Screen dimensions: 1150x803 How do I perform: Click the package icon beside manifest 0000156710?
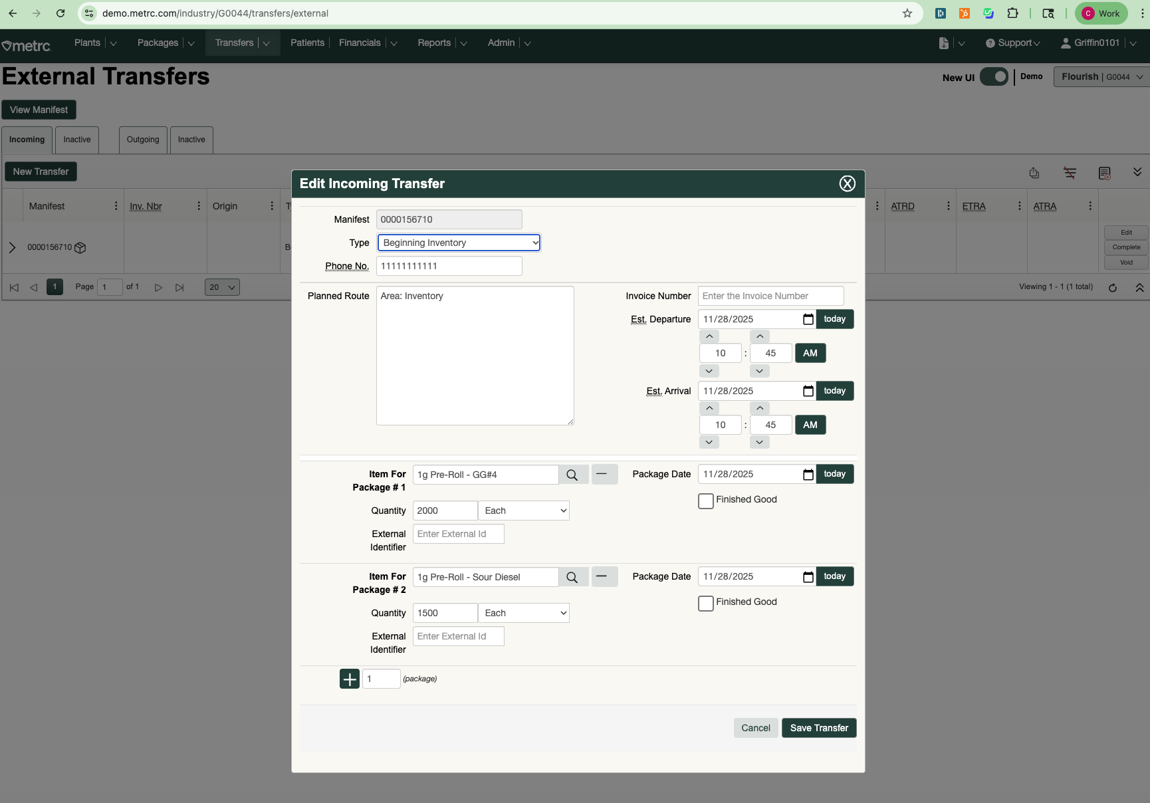[x=80, y=248]
